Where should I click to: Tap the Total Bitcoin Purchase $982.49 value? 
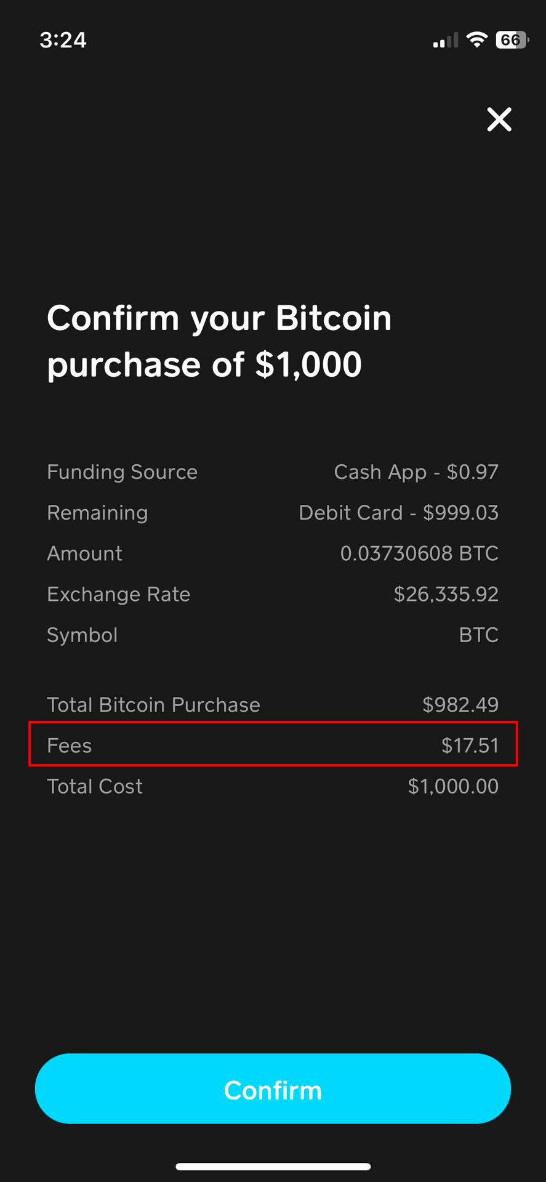pos(460,705)
